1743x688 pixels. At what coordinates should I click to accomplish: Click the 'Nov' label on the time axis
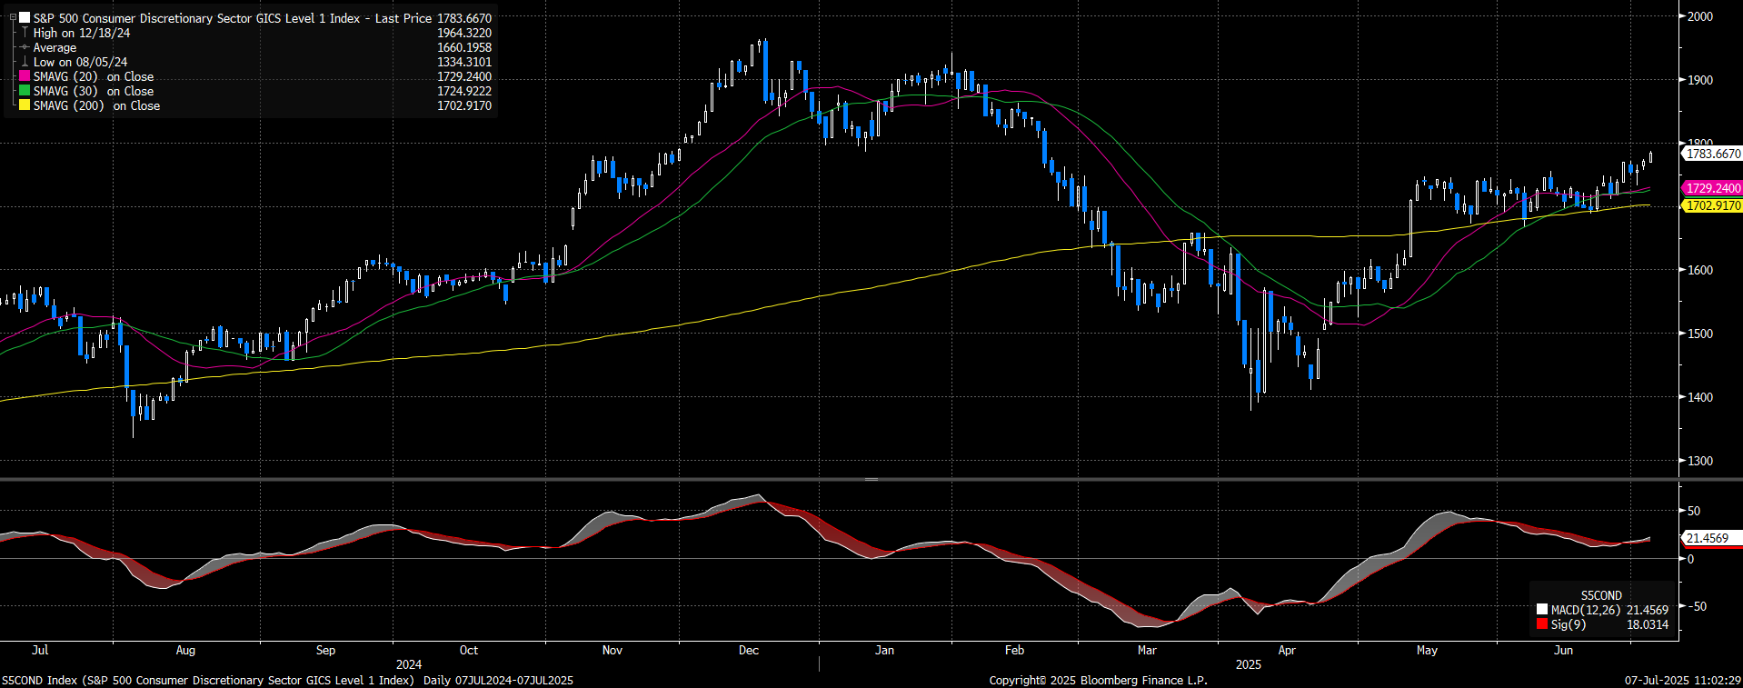(613, 650)
